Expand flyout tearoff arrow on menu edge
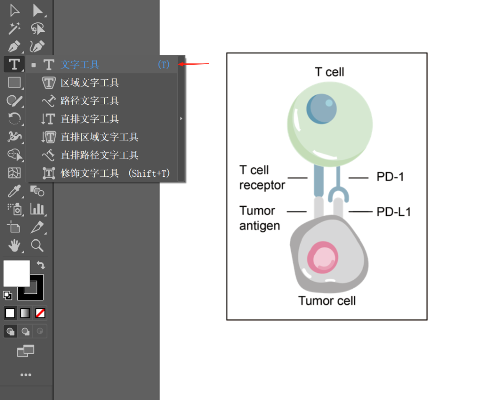Viewport: 492px width, 400px height. pos(181,118)
